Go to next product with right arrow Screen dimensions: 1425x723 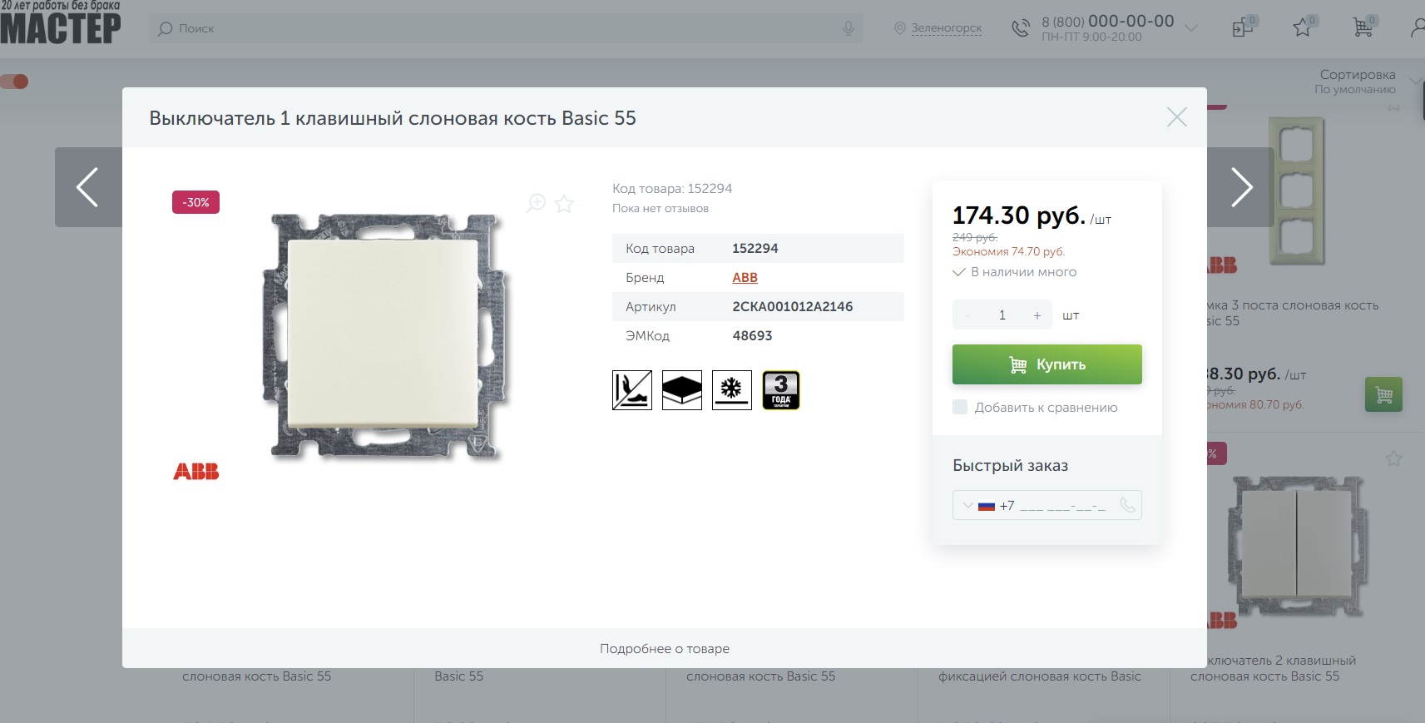click(x=1240, y=187)
